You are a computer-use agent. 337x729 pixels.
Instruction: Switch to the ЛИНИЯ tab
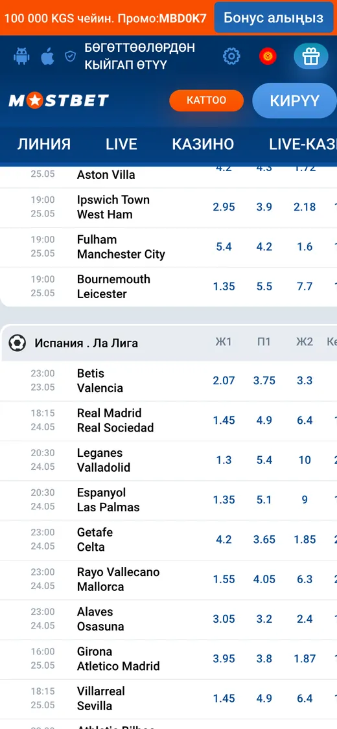tap(44, 144)
